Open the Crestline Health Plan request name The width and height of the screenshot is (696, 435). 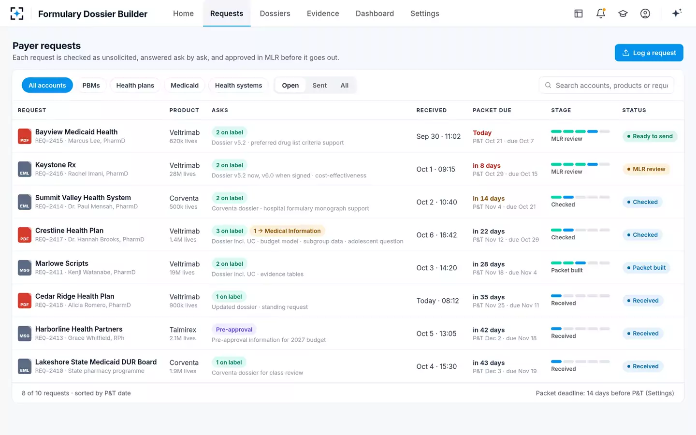pyautogui.click(x=70, y=231)
